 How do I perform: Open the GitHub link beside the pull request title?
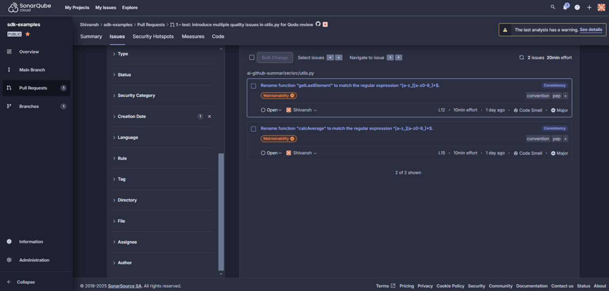(318, 24)
